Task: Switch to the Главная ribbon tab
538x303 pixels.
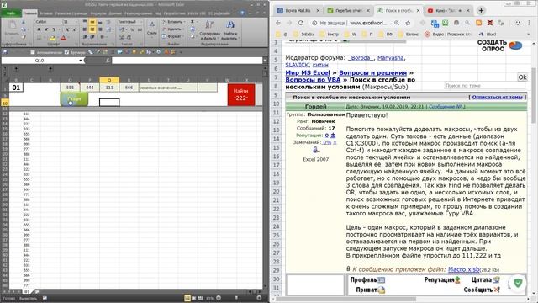Action: 30,13
